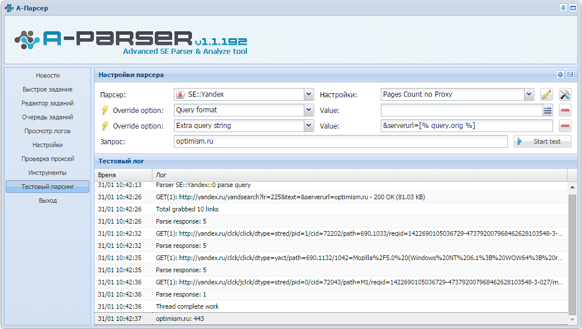The width and height of the screenshot is (582, 329).
Task: Open Проверка проксей in the sidebar
Action: click(48, 159)
